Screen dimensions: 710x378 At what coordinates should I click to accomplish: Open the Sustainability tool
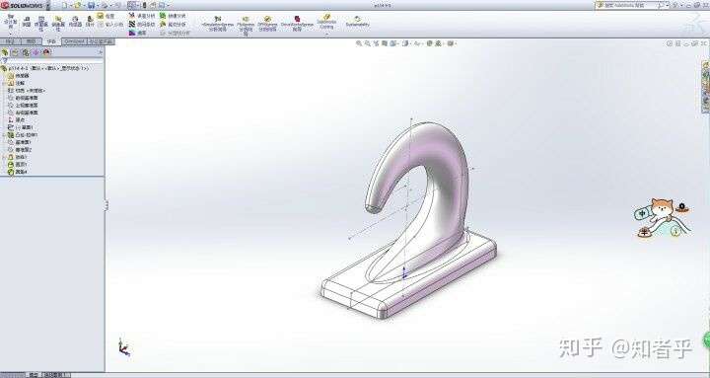pyautogui.click(x=358, y=22)
